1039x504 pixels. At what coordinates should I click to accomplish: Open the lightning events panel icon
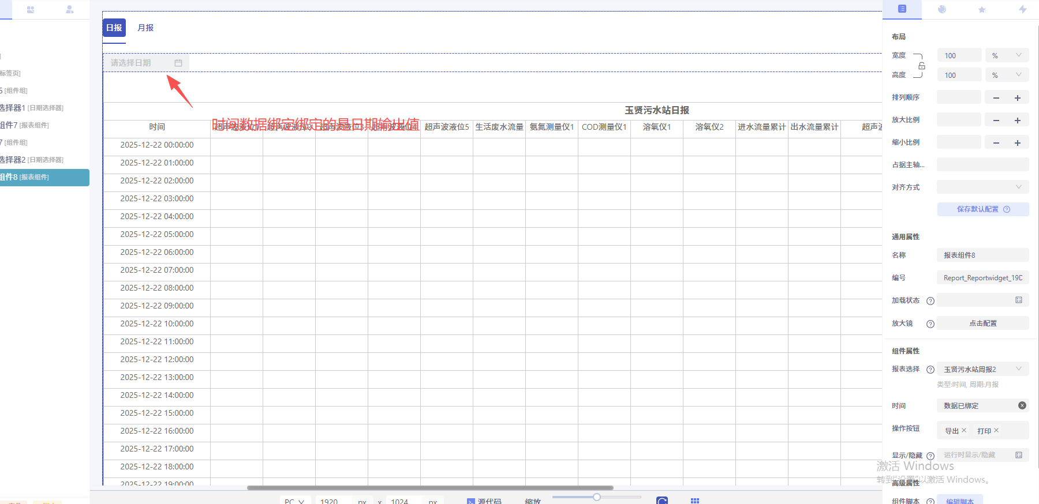tap(1022, 9)
